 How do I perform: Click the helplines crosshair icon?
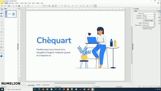click(47, 6)
